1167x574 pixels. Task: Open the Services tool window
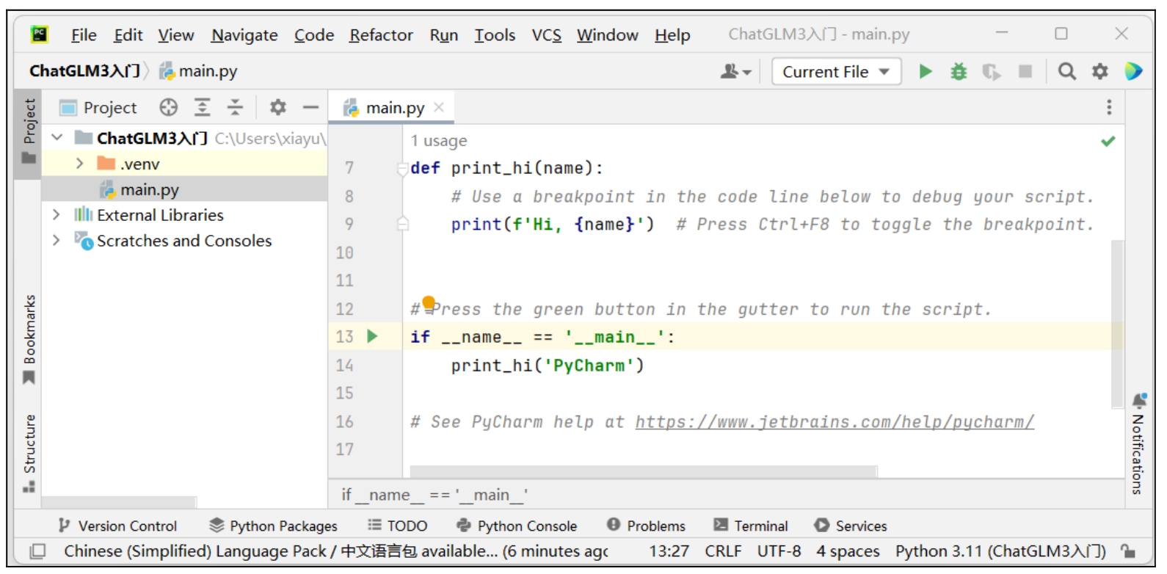coord(851,526)
